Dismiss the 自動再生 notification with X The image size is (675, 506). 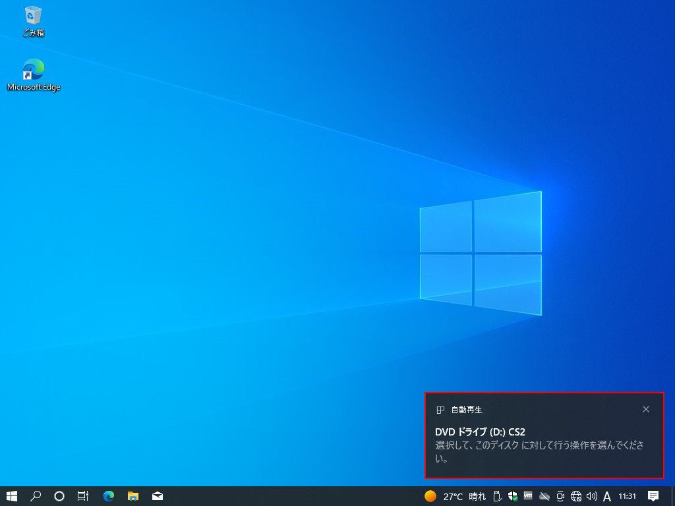pyautogui.click(x=646, y=409)
